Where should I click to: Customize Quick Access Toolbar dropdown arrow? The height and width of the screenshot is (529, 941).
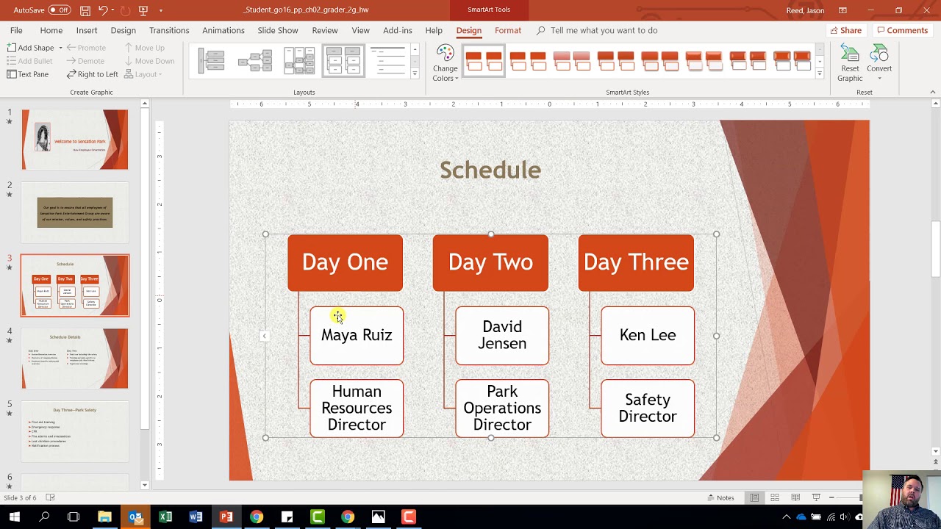(x=161, y=10)
